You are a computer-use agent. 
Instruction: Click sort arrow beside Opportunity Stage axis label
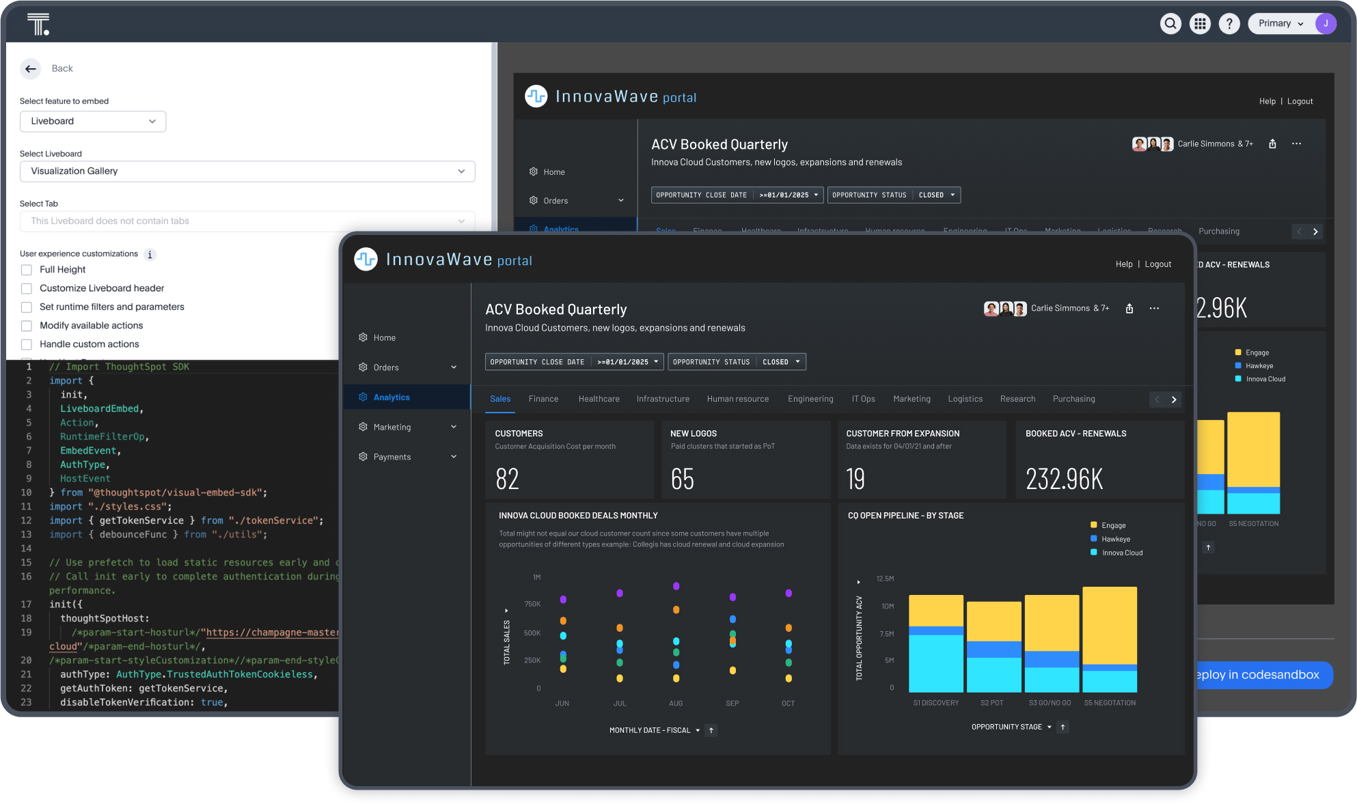pyautogui.click(x=1063, y=727)
